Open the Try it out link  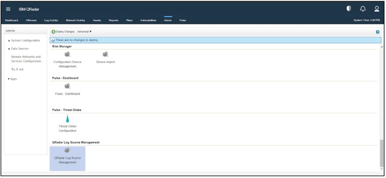coord(17,69)
